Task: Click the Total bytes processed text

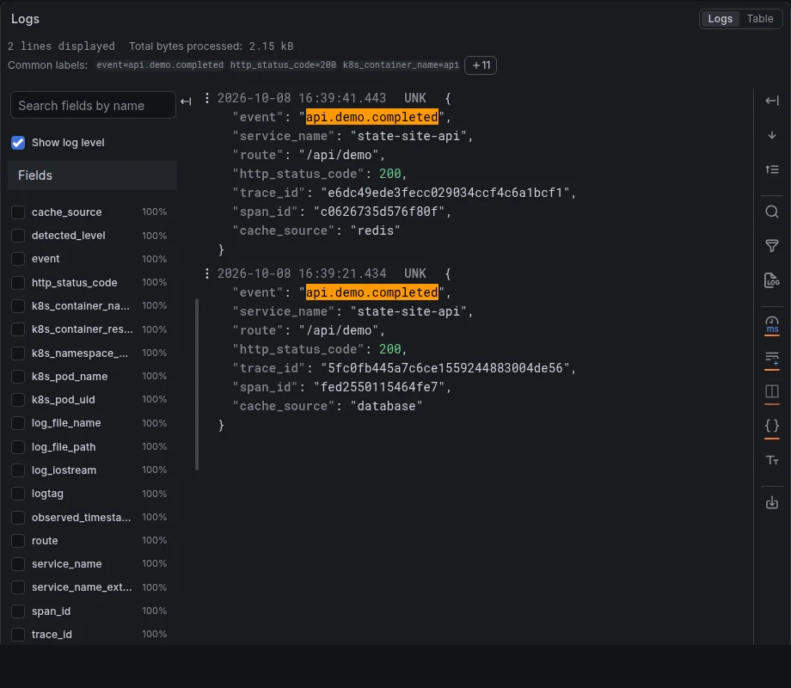Action: [211, 46]
